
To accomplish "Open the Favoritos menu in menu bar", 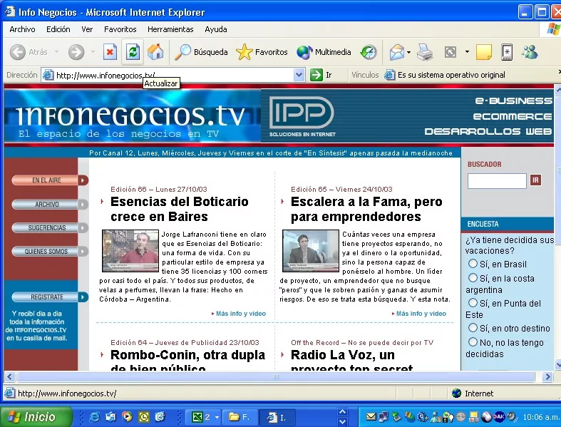I will 120,29.
